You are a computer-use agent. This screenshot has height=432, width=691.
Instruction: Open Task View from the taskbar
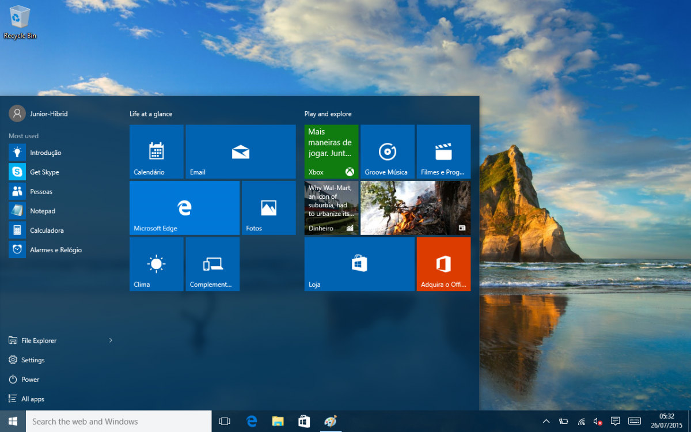tap(225, 421)
